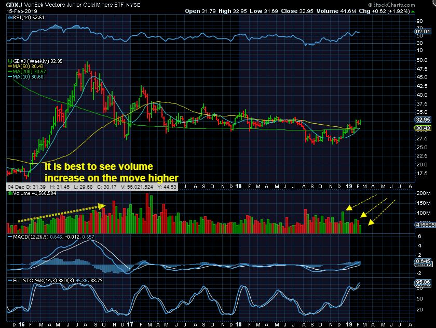Click the 10 label on RSI axis
This screenshot has height=328, width=436.
[419, 50]
